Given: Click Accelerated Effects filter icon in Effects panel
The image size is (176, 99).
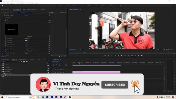Looking at the screenshot, I should [x=21, y=62].
